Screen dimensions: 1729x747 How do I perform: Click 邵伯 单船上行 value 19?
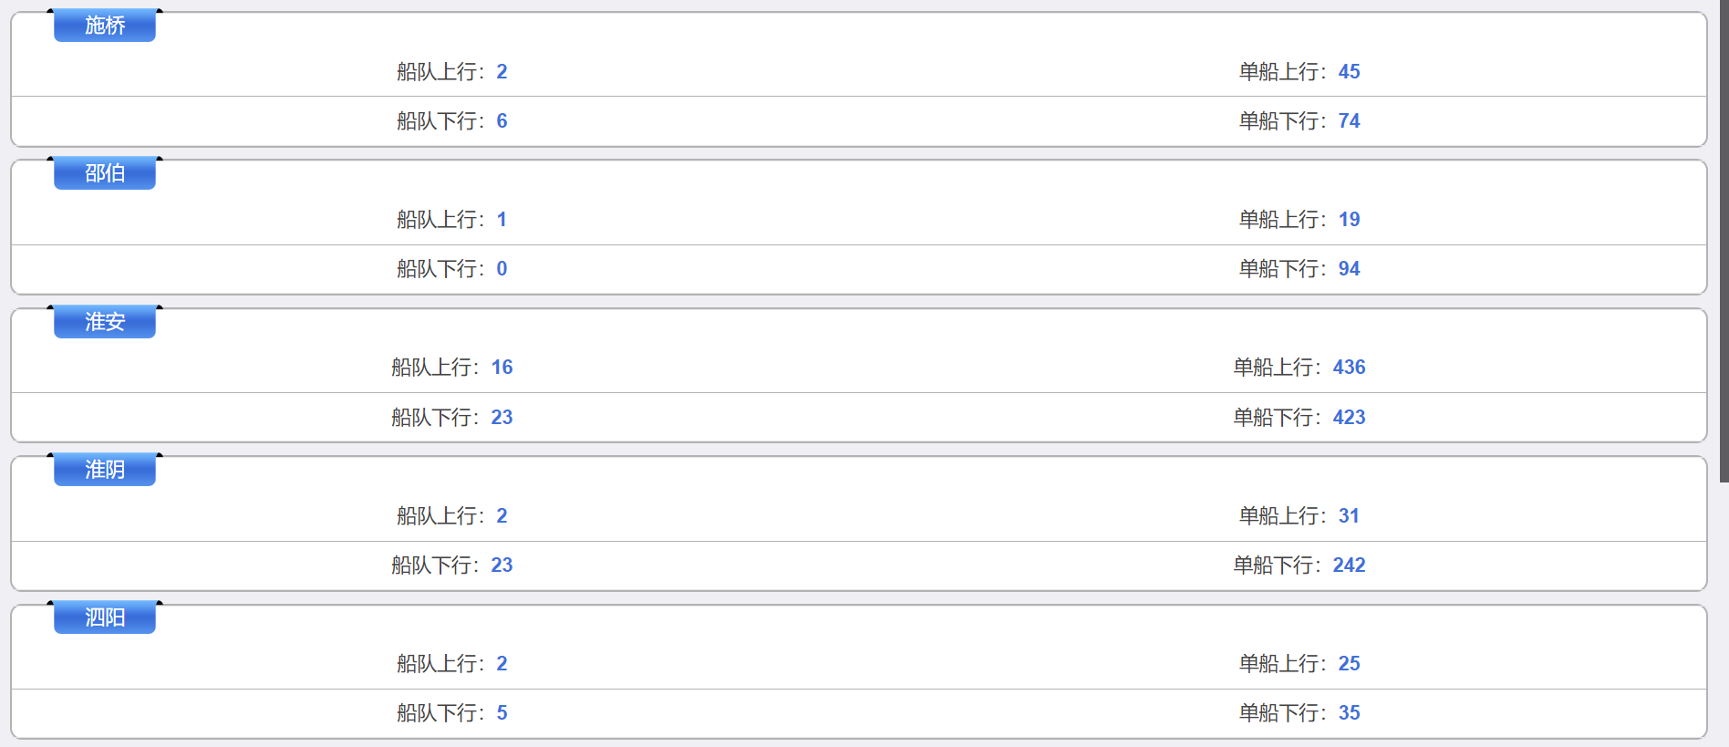(1349, 220)
